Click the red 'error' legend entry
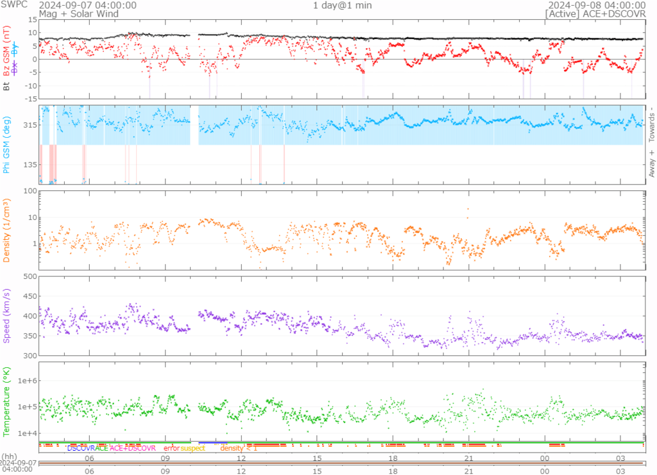Screen dimensions: 657x475 point(172,448)
